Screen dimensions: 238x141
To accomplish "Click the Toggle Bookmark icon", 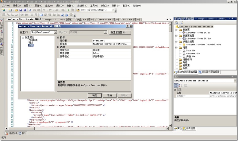I will pyautogui.click(x=41, y=15).
